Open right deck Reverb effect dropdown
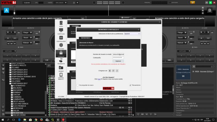 click(x=182, y=38)
